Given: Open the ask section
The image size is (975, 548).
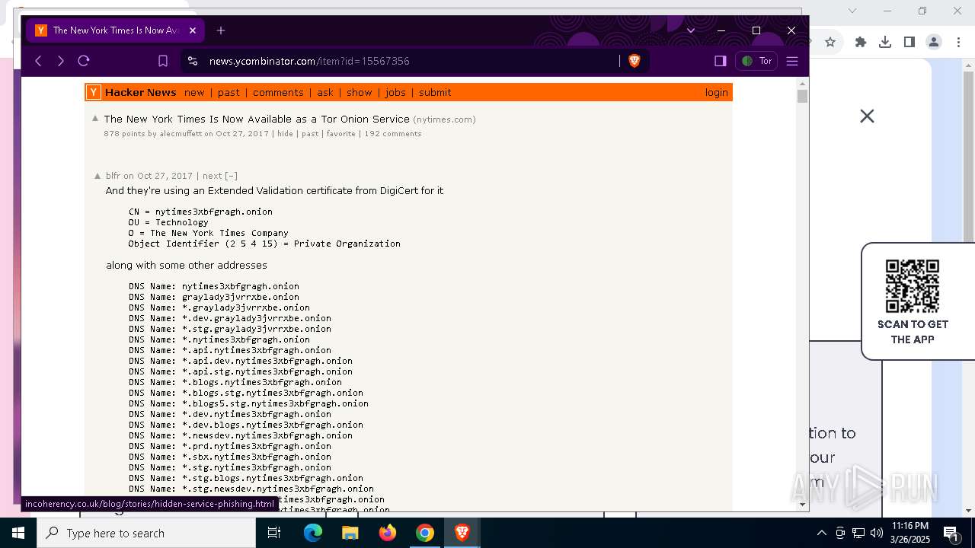Looking at the screenshot, I should pyautogui.click(x=325, y=92).
